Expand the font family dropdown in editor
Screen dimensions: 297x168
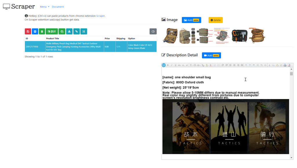click(191, 65)
